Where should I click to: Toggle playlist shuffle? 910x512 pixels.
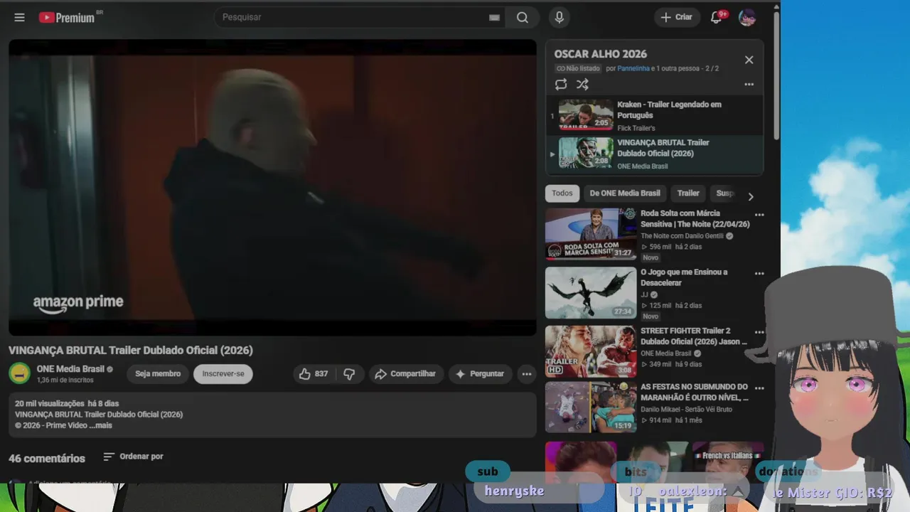582,85
